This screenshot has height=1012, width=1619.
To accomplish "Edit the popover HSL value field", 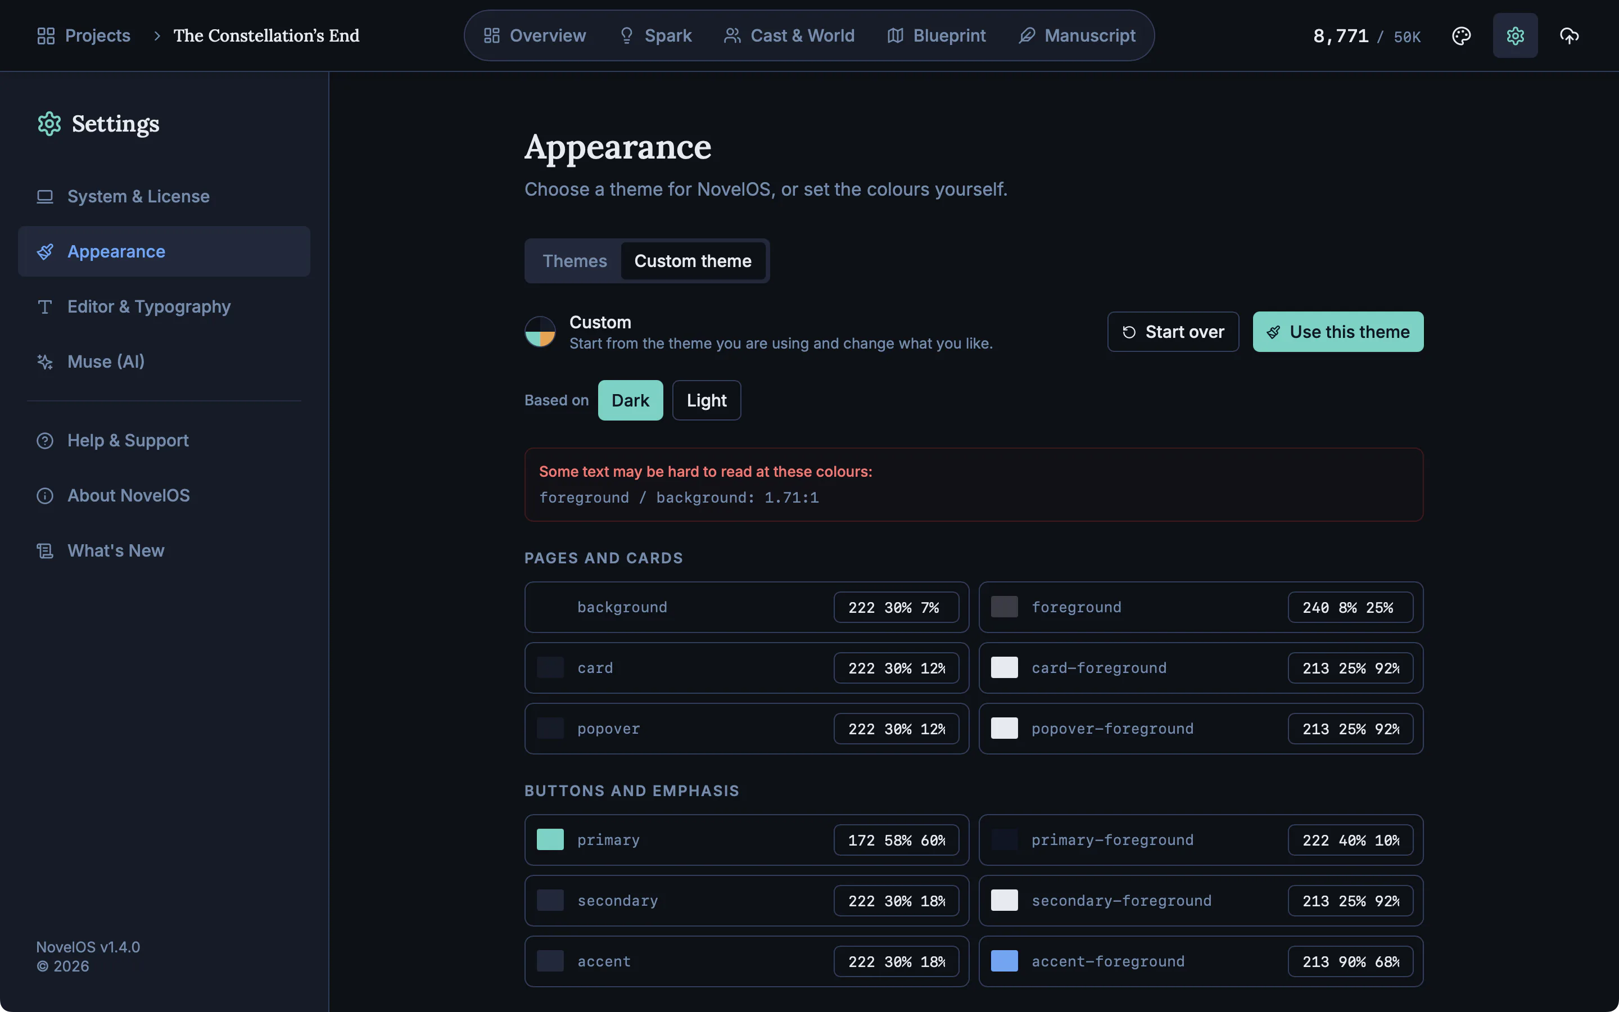I will 897,728.
